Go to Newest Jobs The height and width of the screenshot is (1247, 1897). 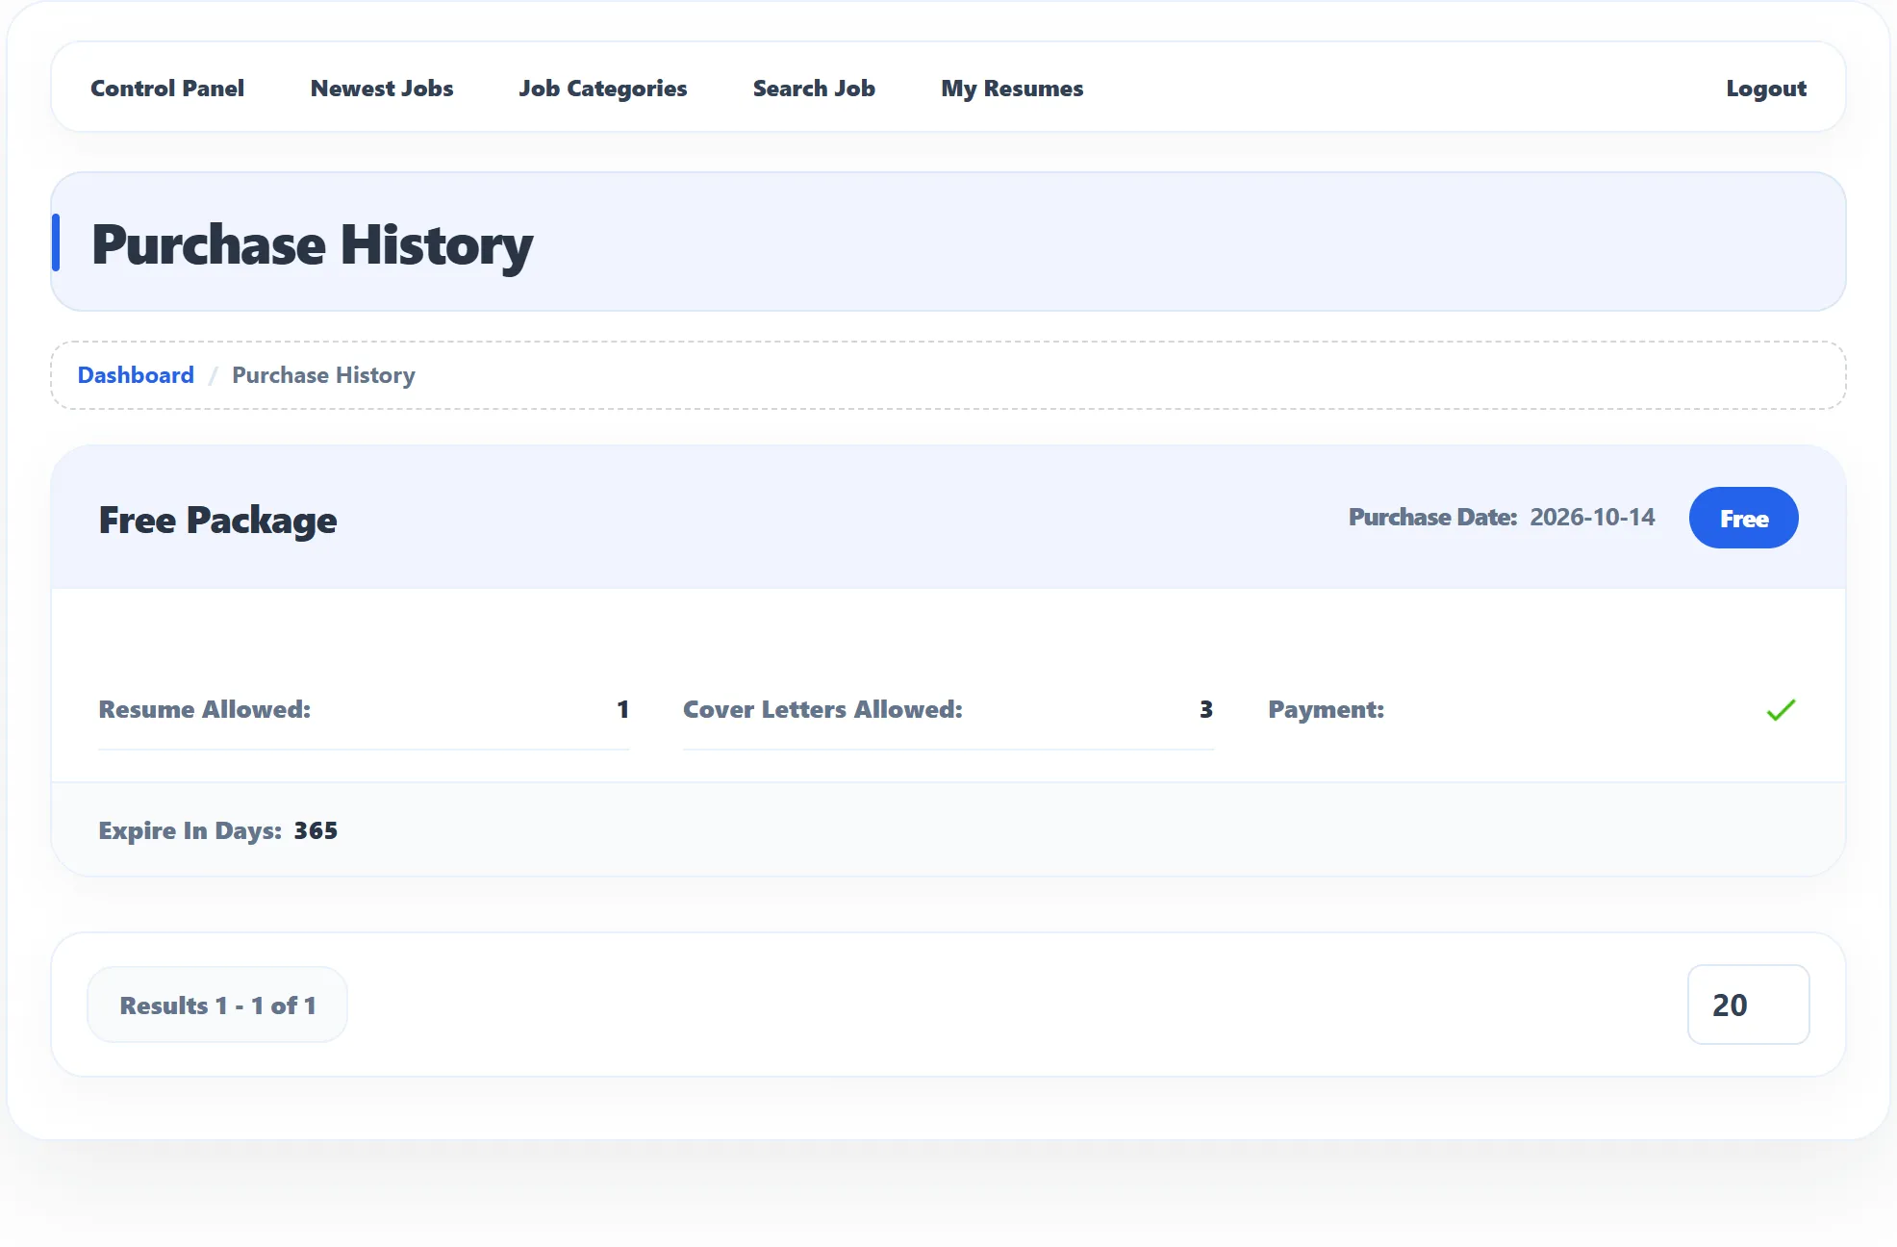click(382, 89)
